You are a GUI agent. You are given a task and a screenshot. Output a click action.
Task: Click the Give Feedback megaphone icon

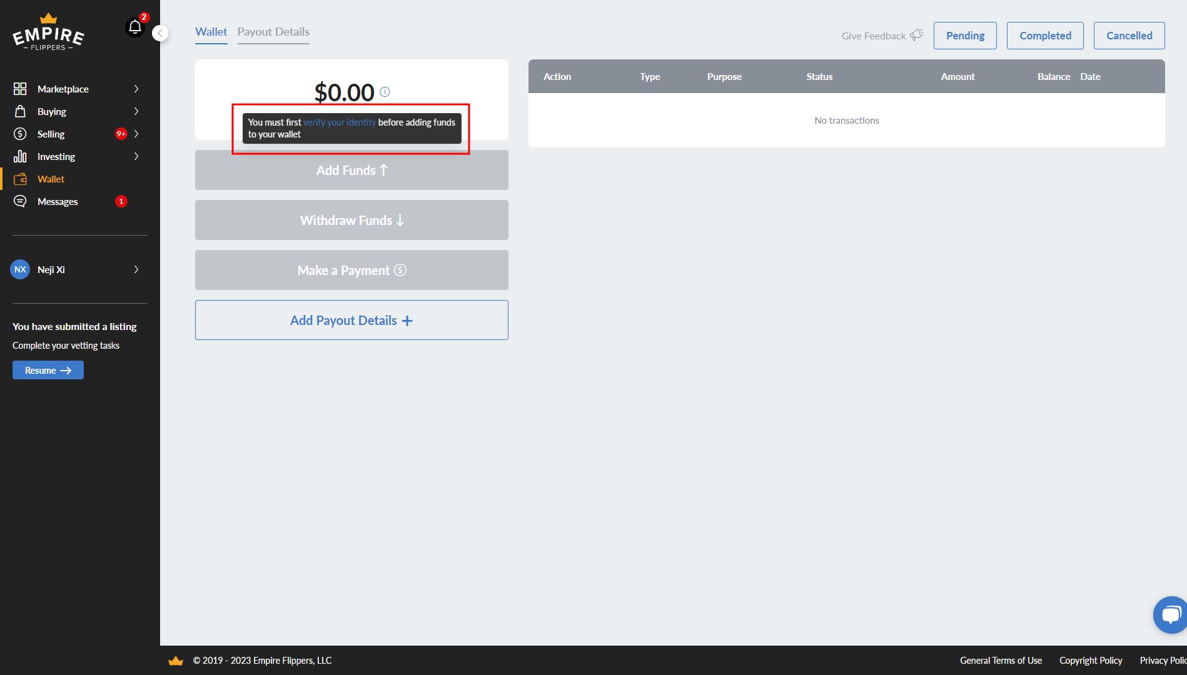(917, 35)
